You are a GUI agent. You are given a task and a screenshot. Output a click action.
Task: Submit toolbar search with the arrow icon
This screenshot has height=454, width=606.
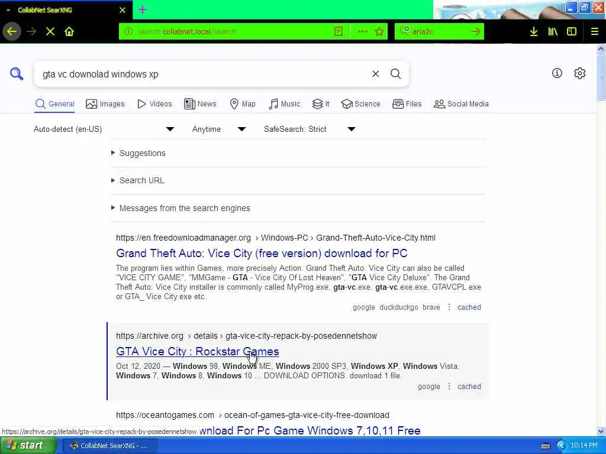476,32
